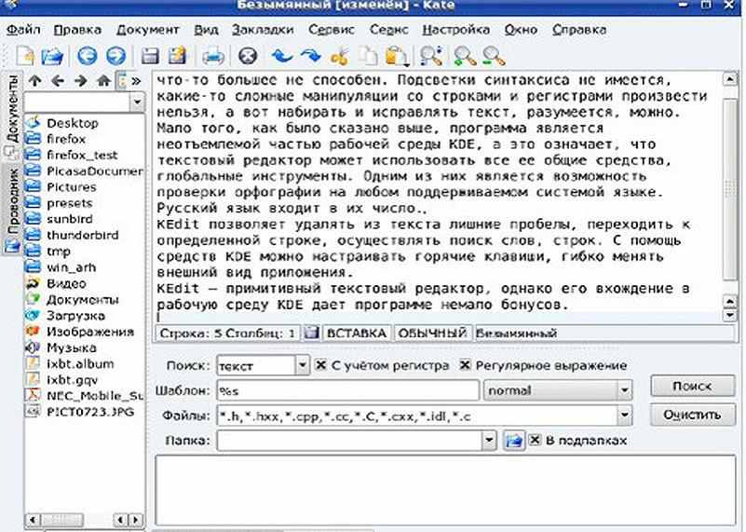This screenshot has height=532, width=746.
Task: Select the Изображения folder
Action: click(x=80, y=331)
